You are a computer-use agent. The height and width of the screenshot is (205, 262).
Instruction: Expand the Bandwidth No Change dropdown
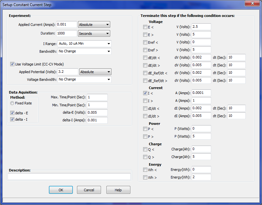tap(84, 51)
